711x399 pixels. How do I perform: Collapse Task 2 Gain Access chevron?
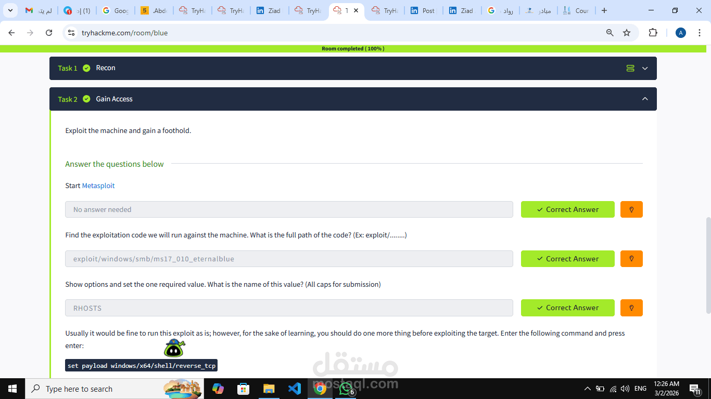645,99
